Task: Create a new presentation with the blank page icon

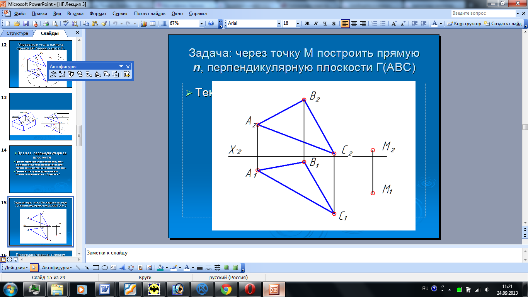Action: coord(9,24)
